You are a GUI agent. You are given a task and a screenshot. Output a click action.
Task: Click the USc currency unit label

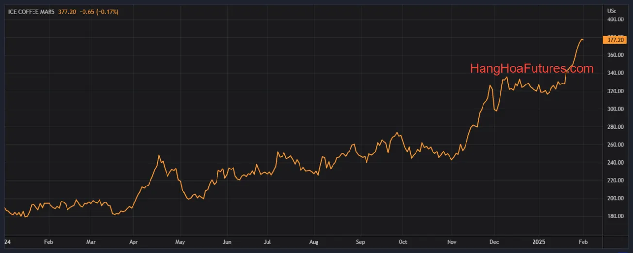click(612, 11)
